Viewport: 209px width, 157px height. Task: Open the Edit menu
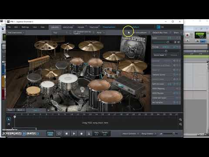(16, 27)
